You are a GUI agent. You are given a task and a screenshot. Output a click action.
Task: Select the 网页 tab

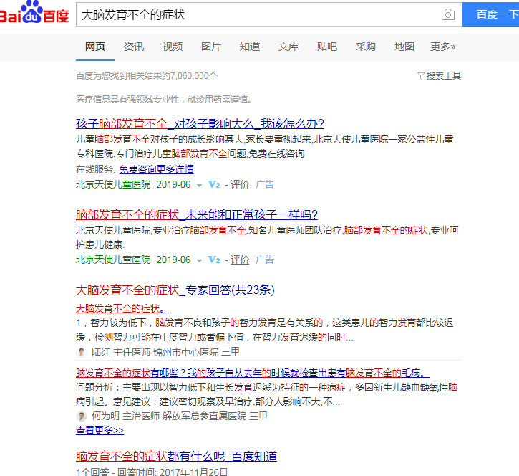coord(95,47)
